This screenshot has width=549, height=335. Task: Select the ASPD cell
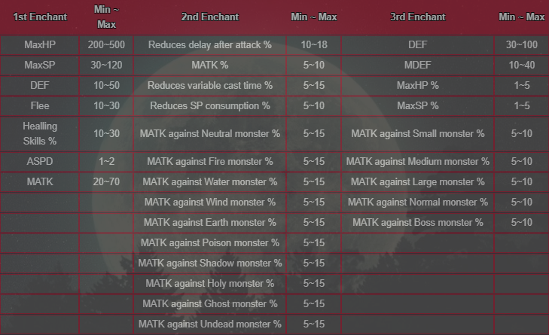pyautogui.click(x=40, y=161)
